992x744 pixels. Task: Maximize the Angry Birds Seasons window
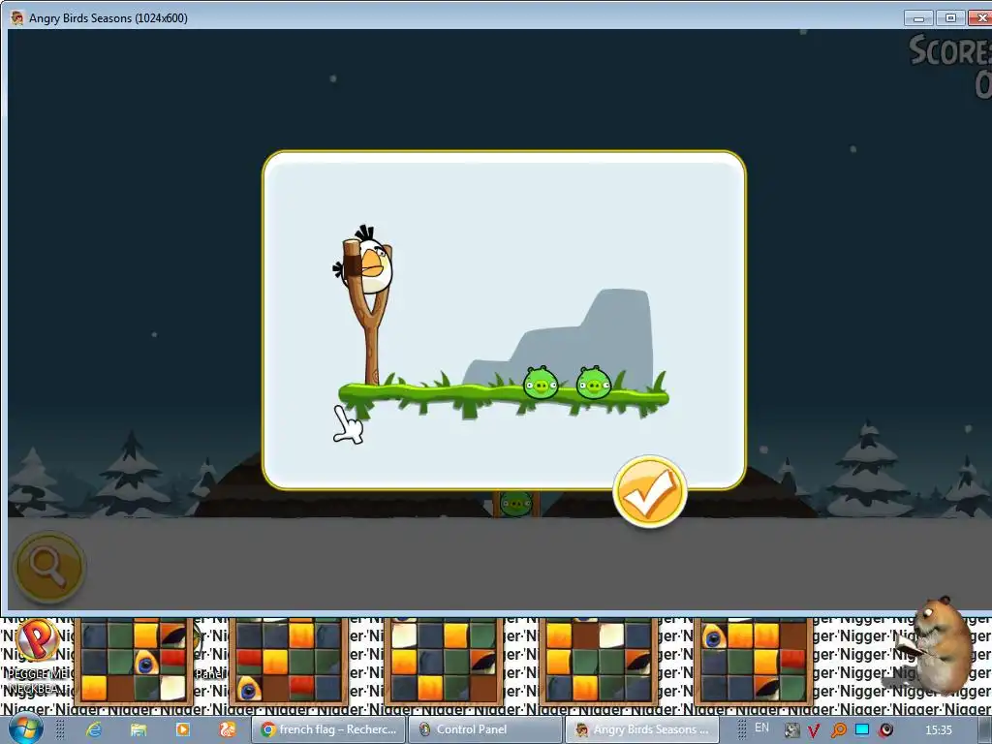pos(950,17)
